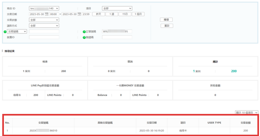The image size is (260, 136).
Task: Click the 搜尋 search button
Action: click(x=166, y=20)
